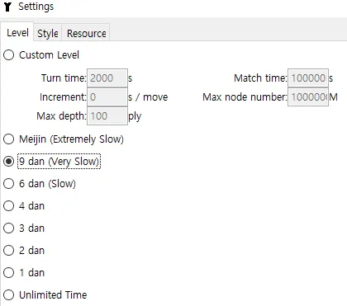Click the "s / move" unit text
Viewport: 347px width, 306px height.
(x=148, y=97)
